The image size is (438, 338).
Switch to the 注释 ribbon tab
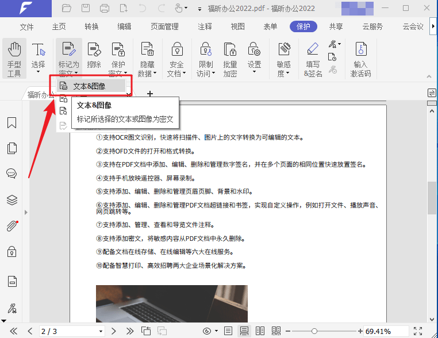pyautogui.click(x=205, y=26)
